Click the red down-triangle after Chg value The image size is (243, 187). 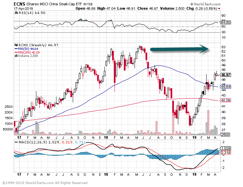219,9
